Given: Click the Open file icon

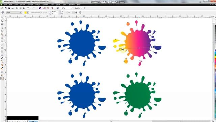Looking at the screenshot, I should [6, 8].
